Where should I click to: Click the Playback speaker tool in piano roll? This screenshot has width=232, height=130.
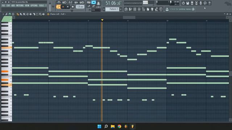point(43,14)
